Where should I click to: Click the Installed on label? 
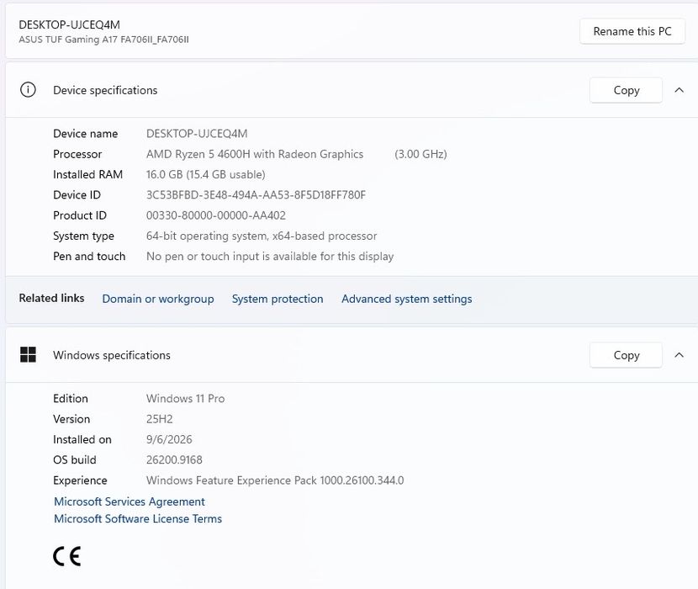[82, 440]
